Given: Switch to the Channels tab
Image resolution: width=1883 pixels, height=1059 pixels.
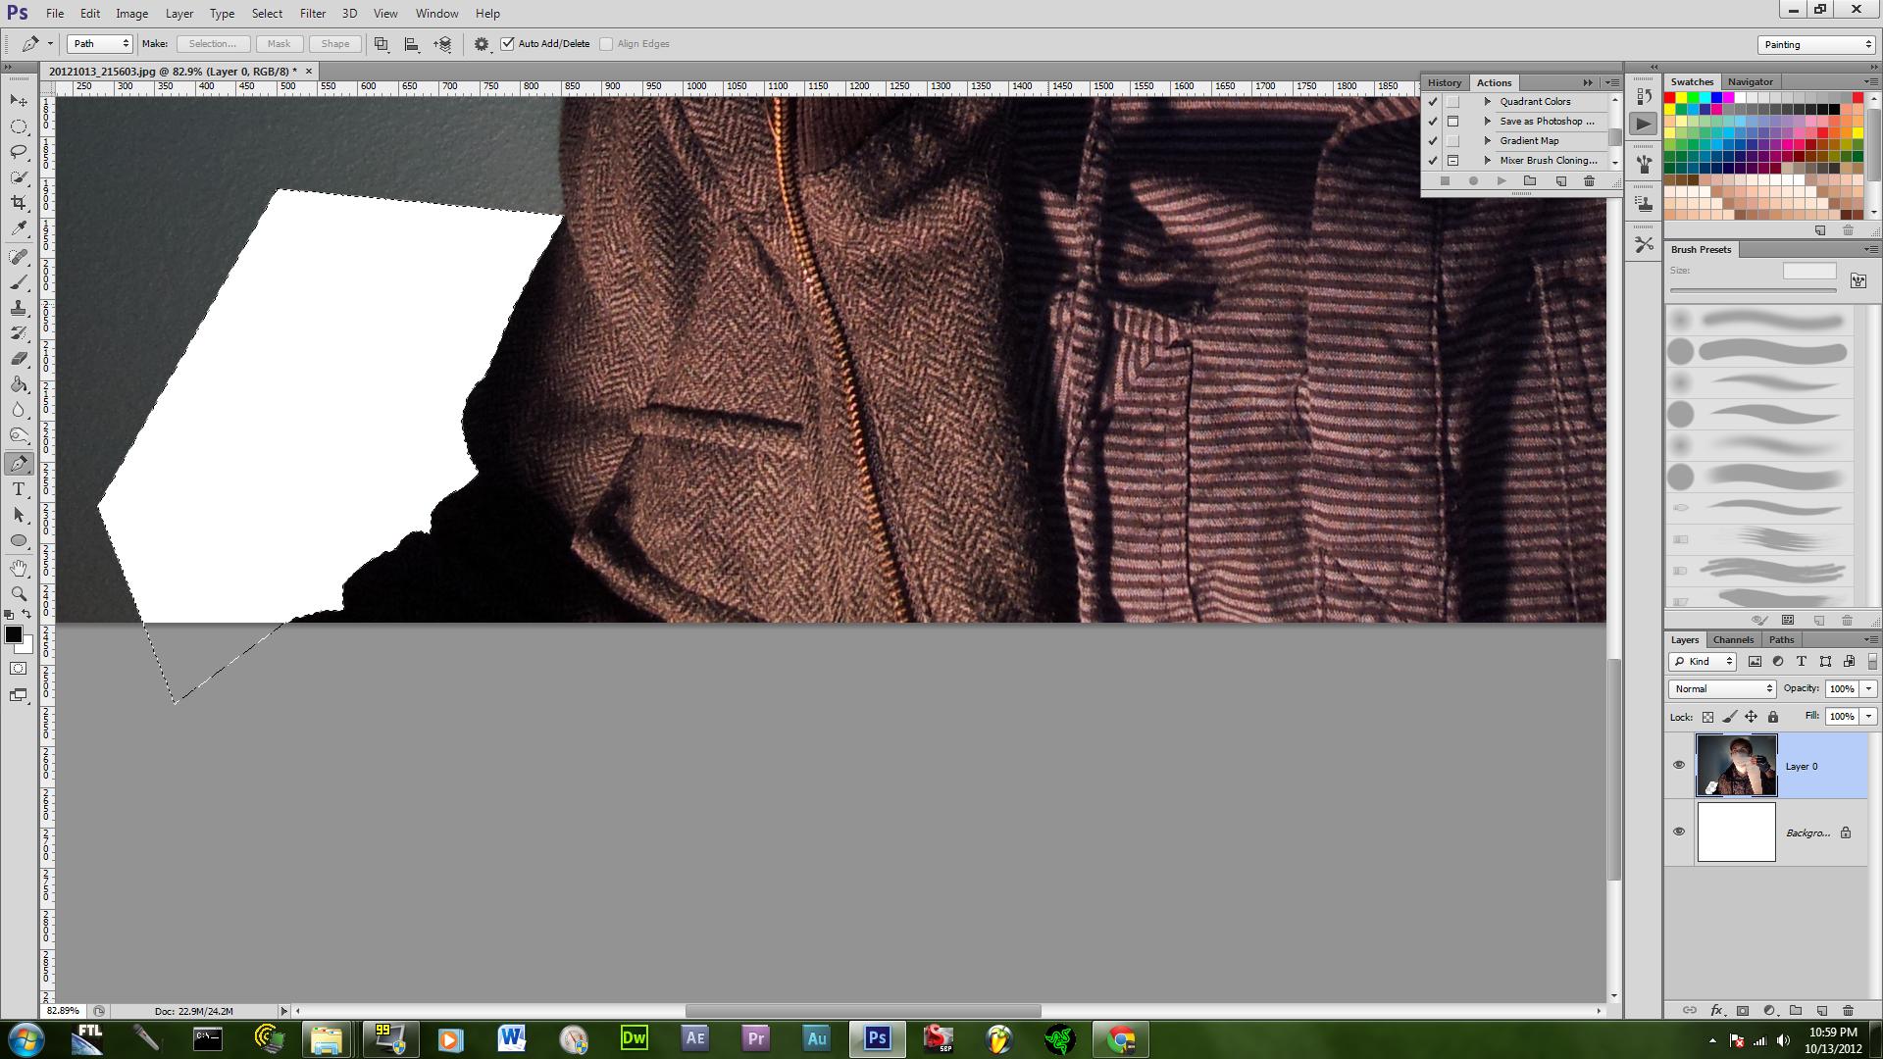Looking at the screenshot, I should click(x=1733, y=639).
